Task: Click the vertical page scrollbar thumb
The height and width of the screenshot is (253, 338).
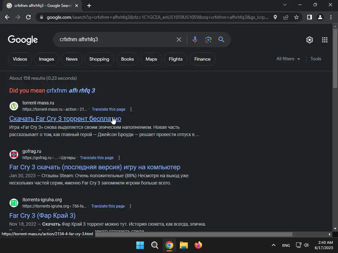Action: pos(335,58)
